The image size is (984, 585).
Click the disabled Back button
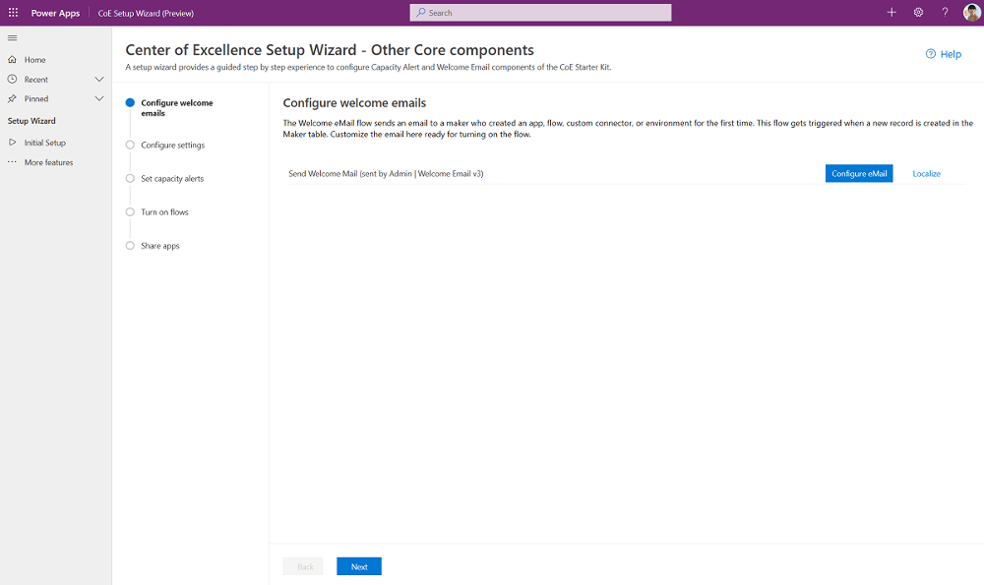click(303, 566)
